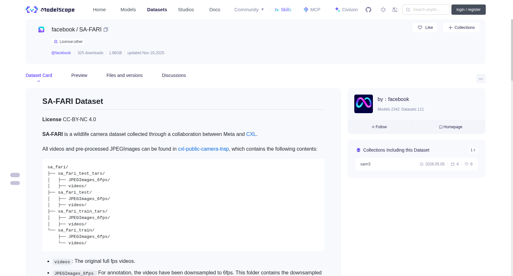Click the 'sa_fari_test_tars/' tree line
This screenshot has height=276, width=513.
click(x=81, y=173)
